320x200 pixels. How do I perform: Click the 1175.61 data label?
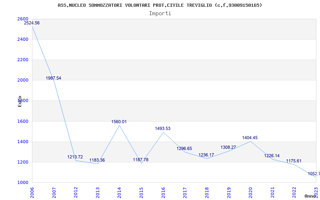[x=294, y=161]
